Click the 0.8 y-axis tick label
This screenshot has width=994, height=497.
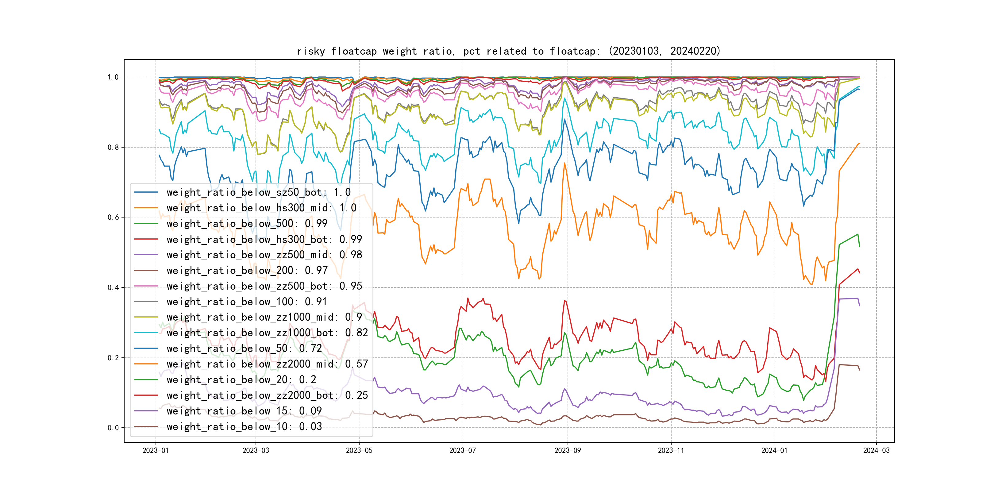(x=113, y=147)
